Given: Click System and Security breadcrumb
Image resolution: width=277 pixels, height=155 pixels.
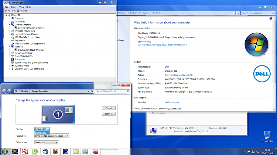Looking at the screenshot, I should [140, 13].
